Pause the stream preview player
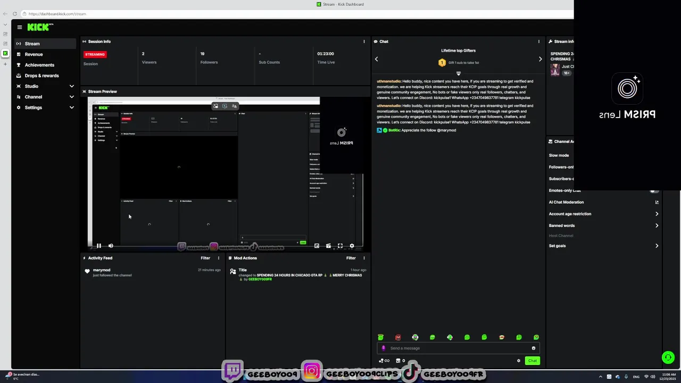 (98, 246)
